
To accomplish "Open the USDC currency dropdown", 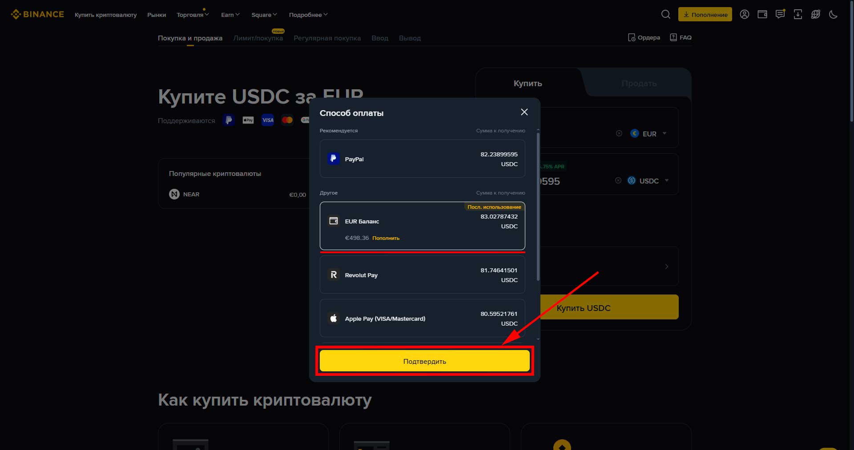I will coord(648,181).
